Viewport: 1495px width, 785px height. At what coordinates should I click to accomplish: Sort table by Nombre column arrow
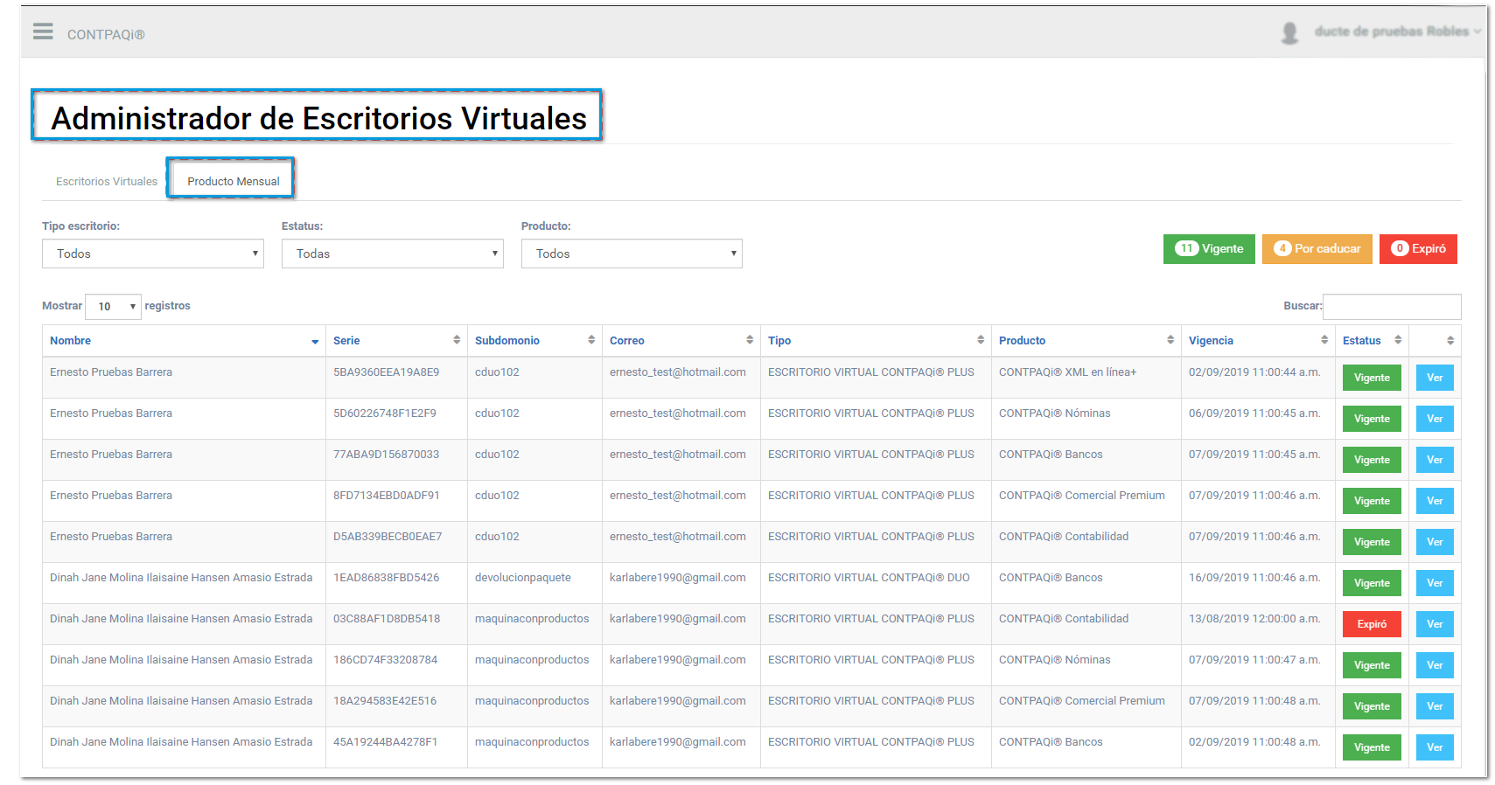[x=315, y=342]
